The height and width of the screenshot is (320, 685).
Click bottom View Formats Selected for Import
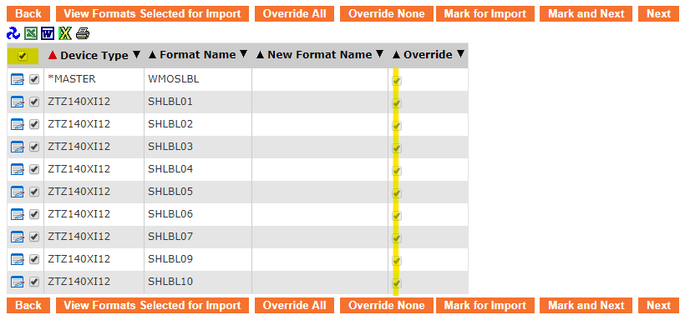(152, 306)
